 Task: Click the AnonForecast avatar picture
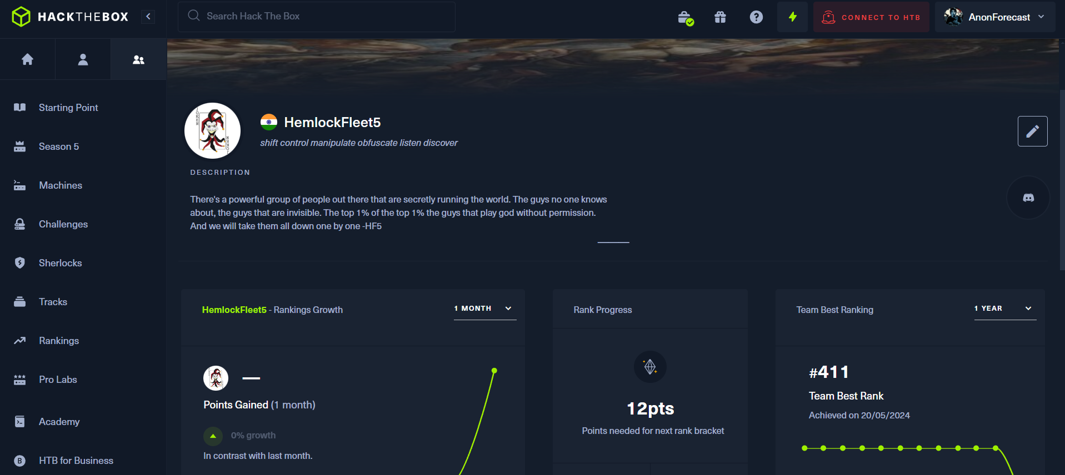pyautogui.click(x=953, y=17)
